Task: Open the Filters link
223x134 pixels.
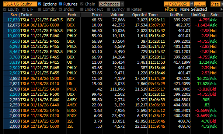Action: (171, 9)
